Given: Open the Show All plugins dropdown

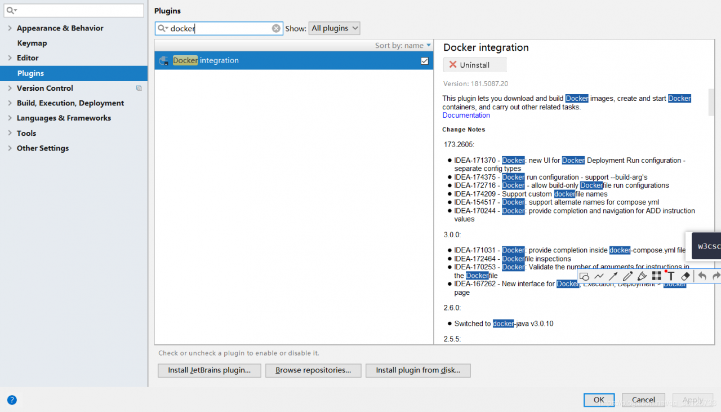Looking at the screenshot, I should pos(334,28).
